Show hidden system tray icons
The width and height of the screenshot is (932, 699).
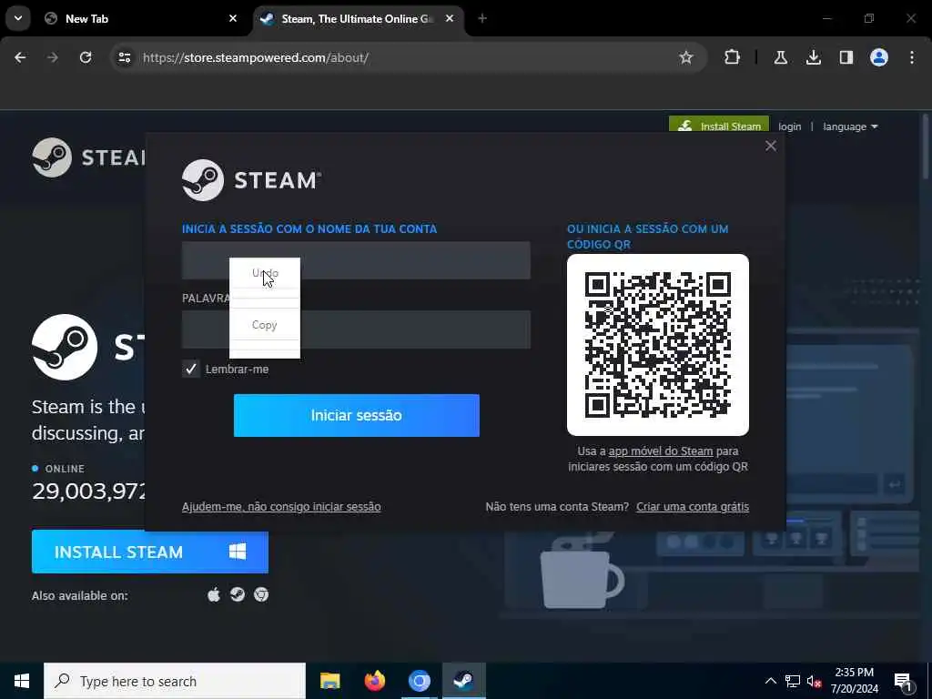point(770,681)
